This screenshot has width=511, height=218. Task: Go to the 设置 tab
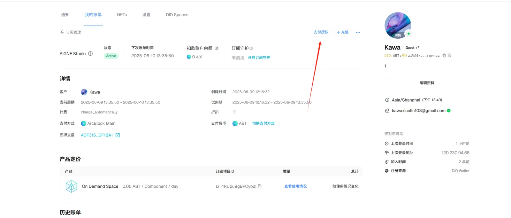146,15
